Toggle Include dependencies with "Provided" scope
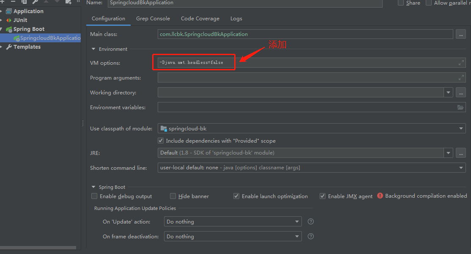Viewport: 471px width, 254px height. [161, 141]
